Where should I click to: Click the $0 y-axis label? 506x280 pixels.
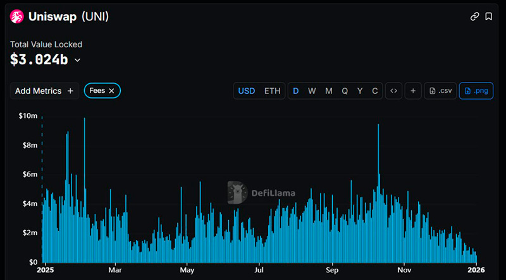click(34, 262)
